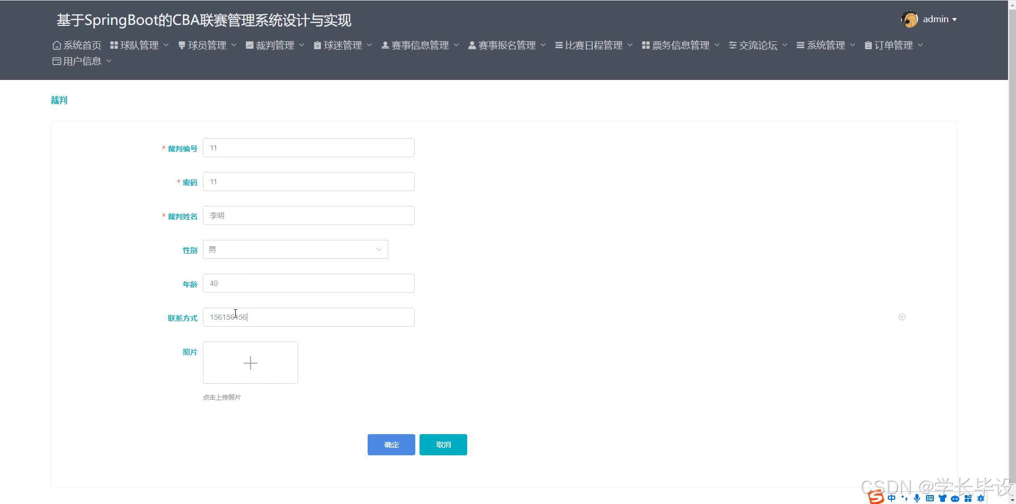
Task: Click the 赛事报名管理 user icon
Action: [x=472, y=46]
